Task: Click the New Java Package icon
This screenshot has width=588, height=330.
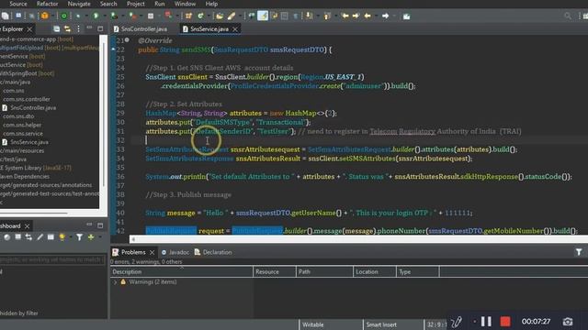Action: pos(188,16)
